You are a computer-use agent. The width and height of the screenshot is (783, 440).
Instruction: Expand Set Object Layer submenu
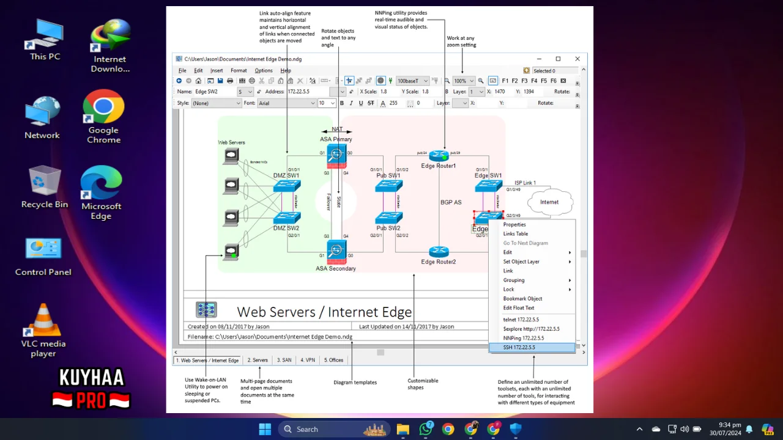[532, 262]
